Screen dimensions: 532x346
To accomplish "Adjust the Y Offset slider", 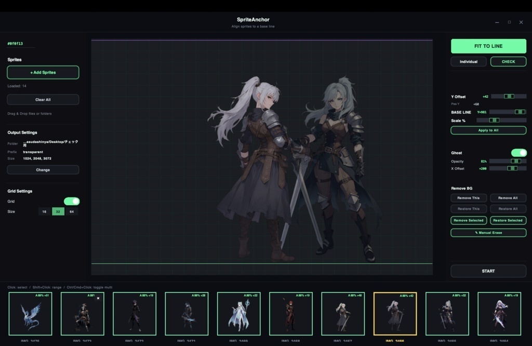I will point(509,96).
